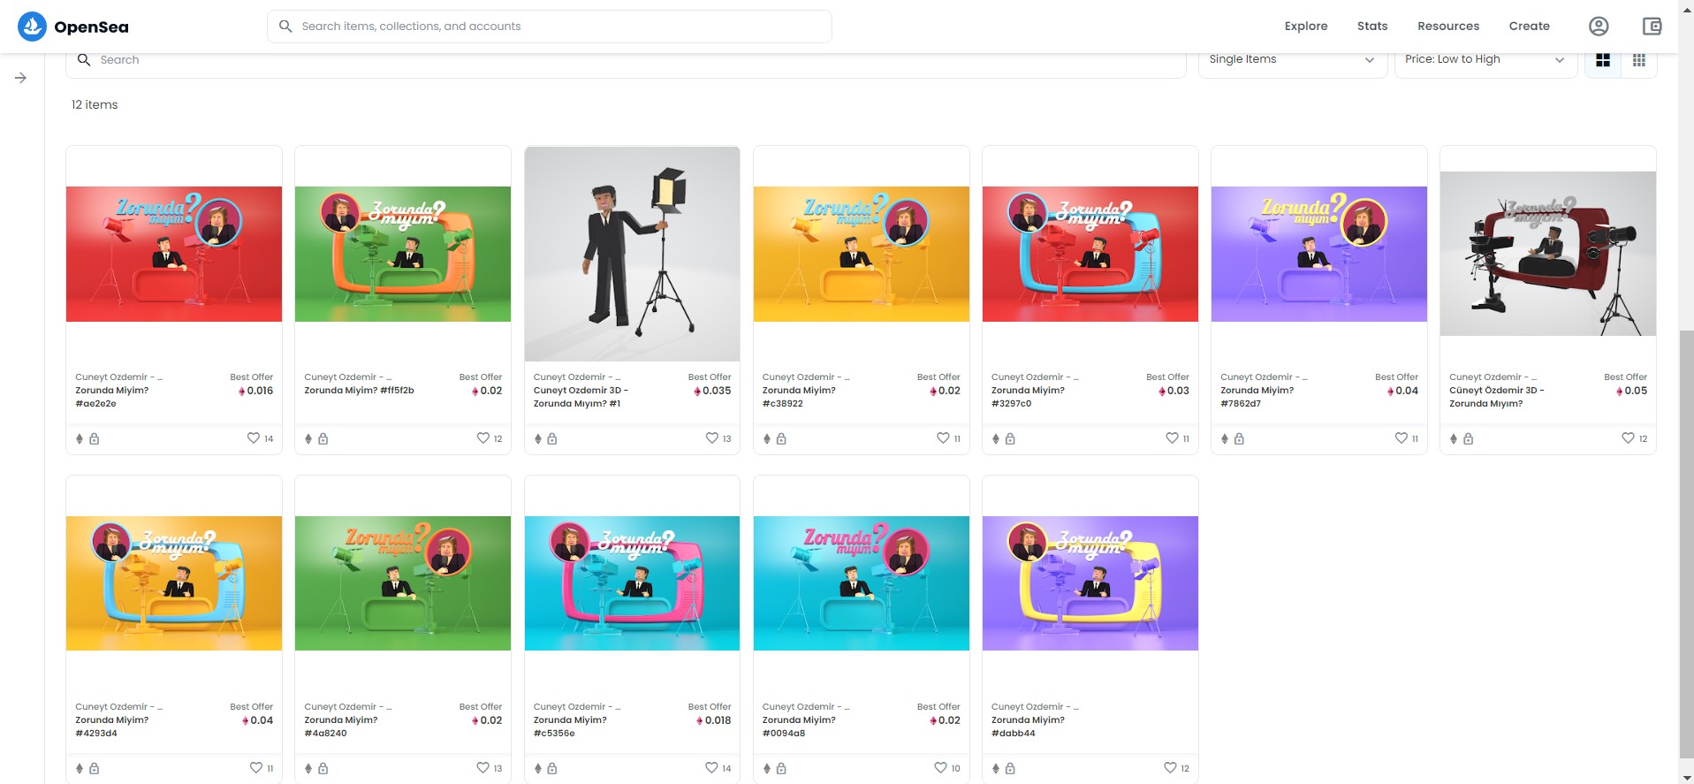Open the green #ff5f2b artwork thumbnail

[x=403, y=254]
